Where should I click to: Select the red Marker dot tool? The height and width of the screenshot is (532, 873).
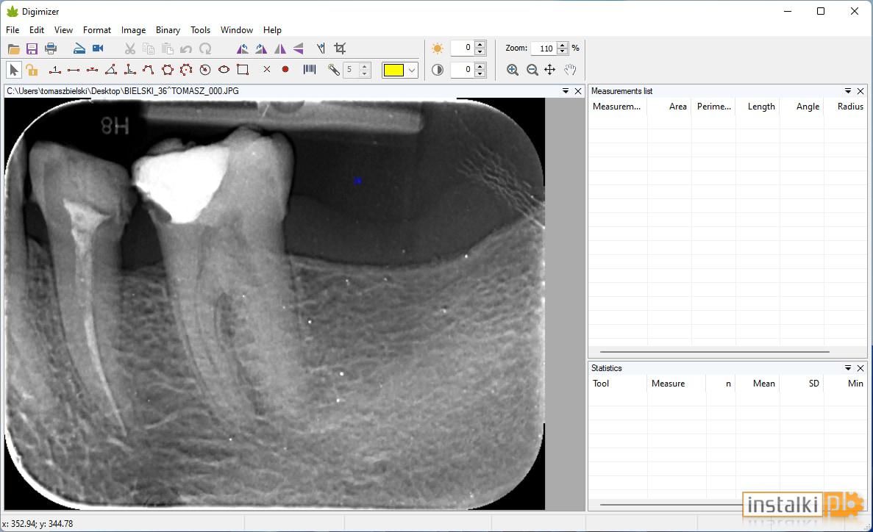(x=285, y=70)
